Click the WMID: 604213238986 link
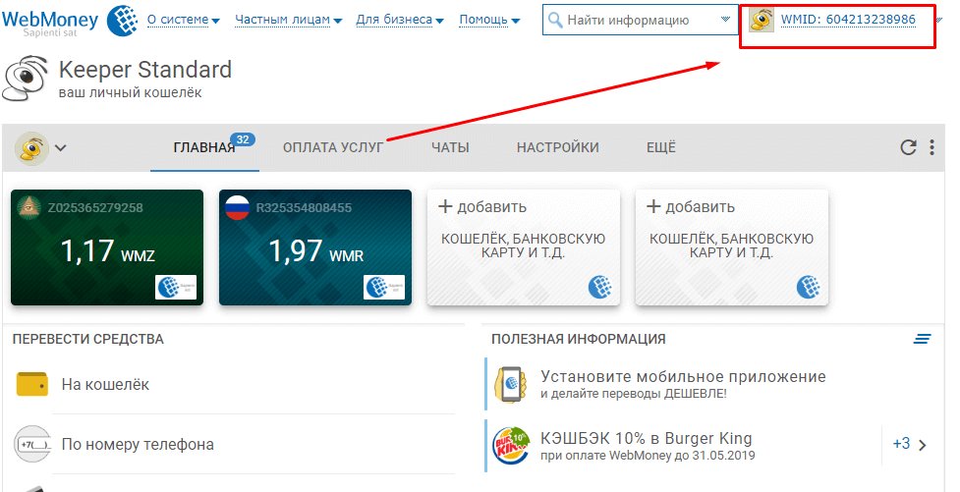Image resolution: width=960 pixels, height=492 pixels. 848,20
